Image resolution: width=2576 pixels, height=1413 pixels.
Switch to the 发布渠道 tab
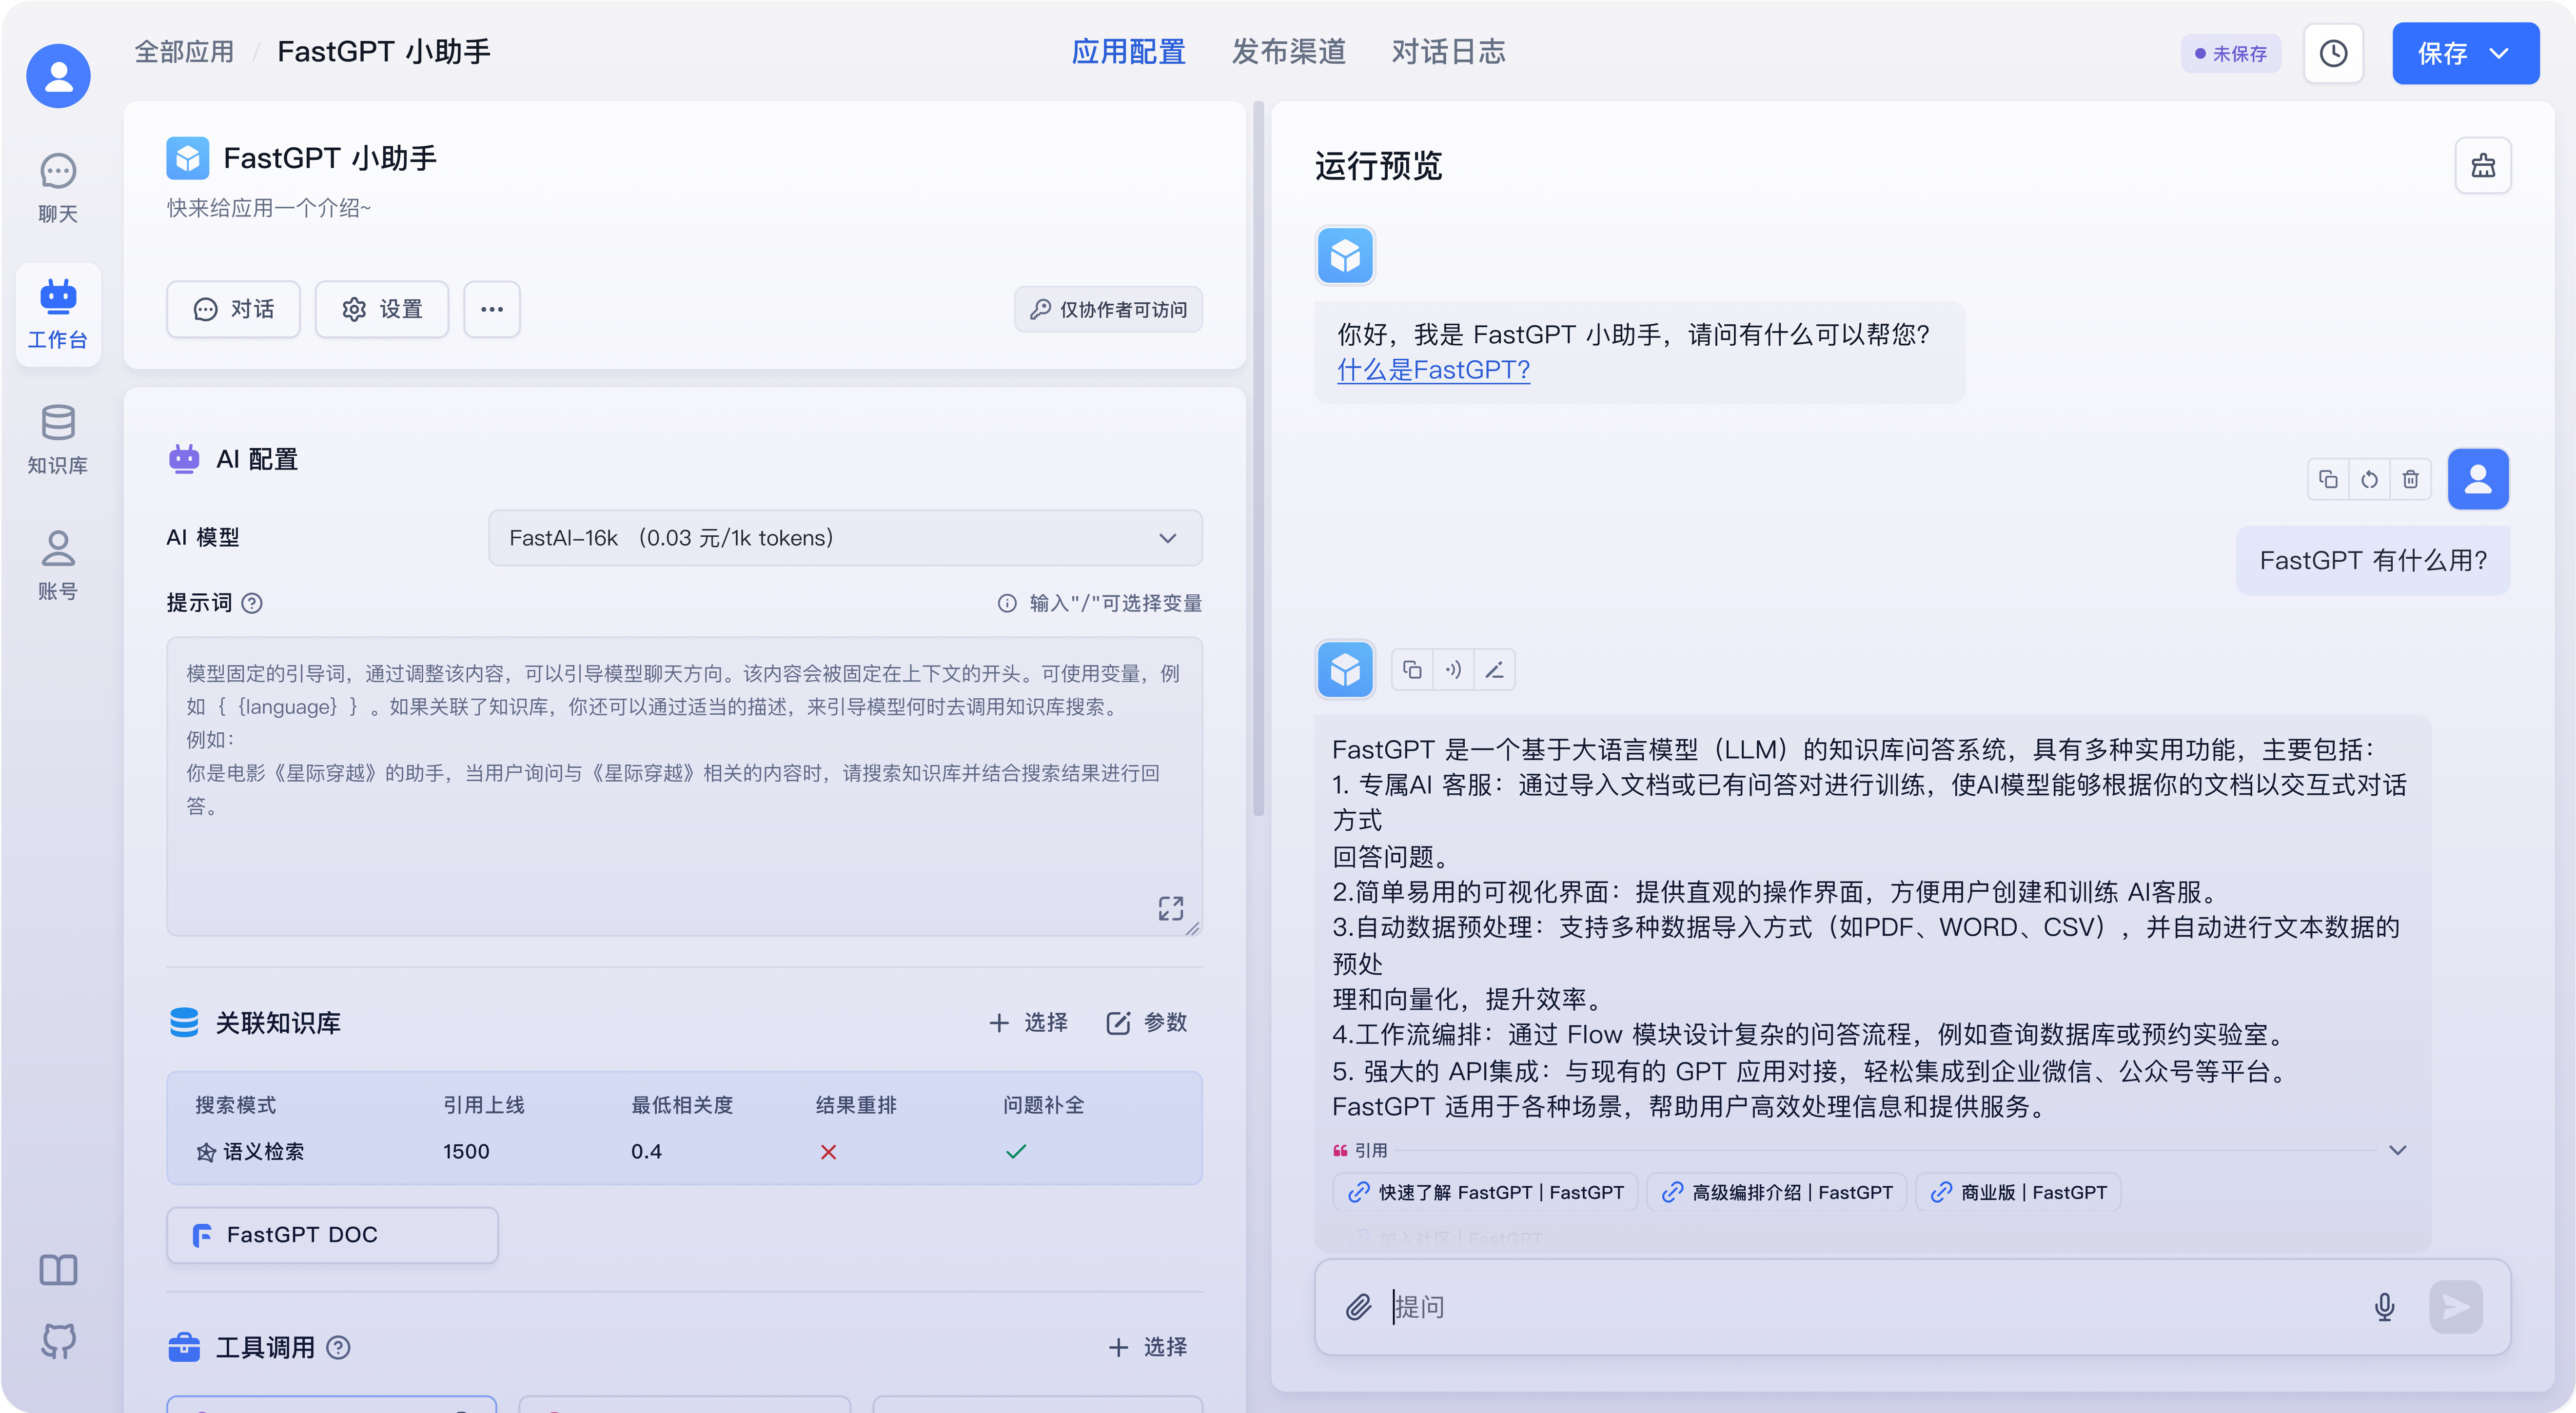1288,52
